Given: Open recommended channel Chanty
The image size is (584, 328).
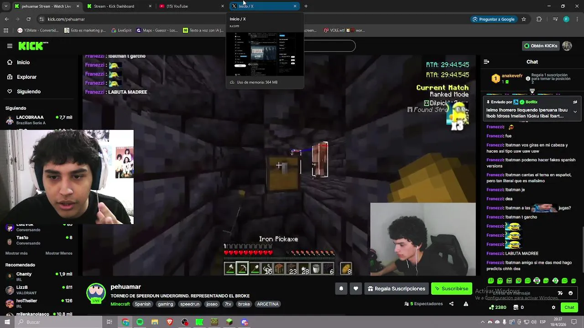Looking at the screenshot, I should tap(39, 276).
